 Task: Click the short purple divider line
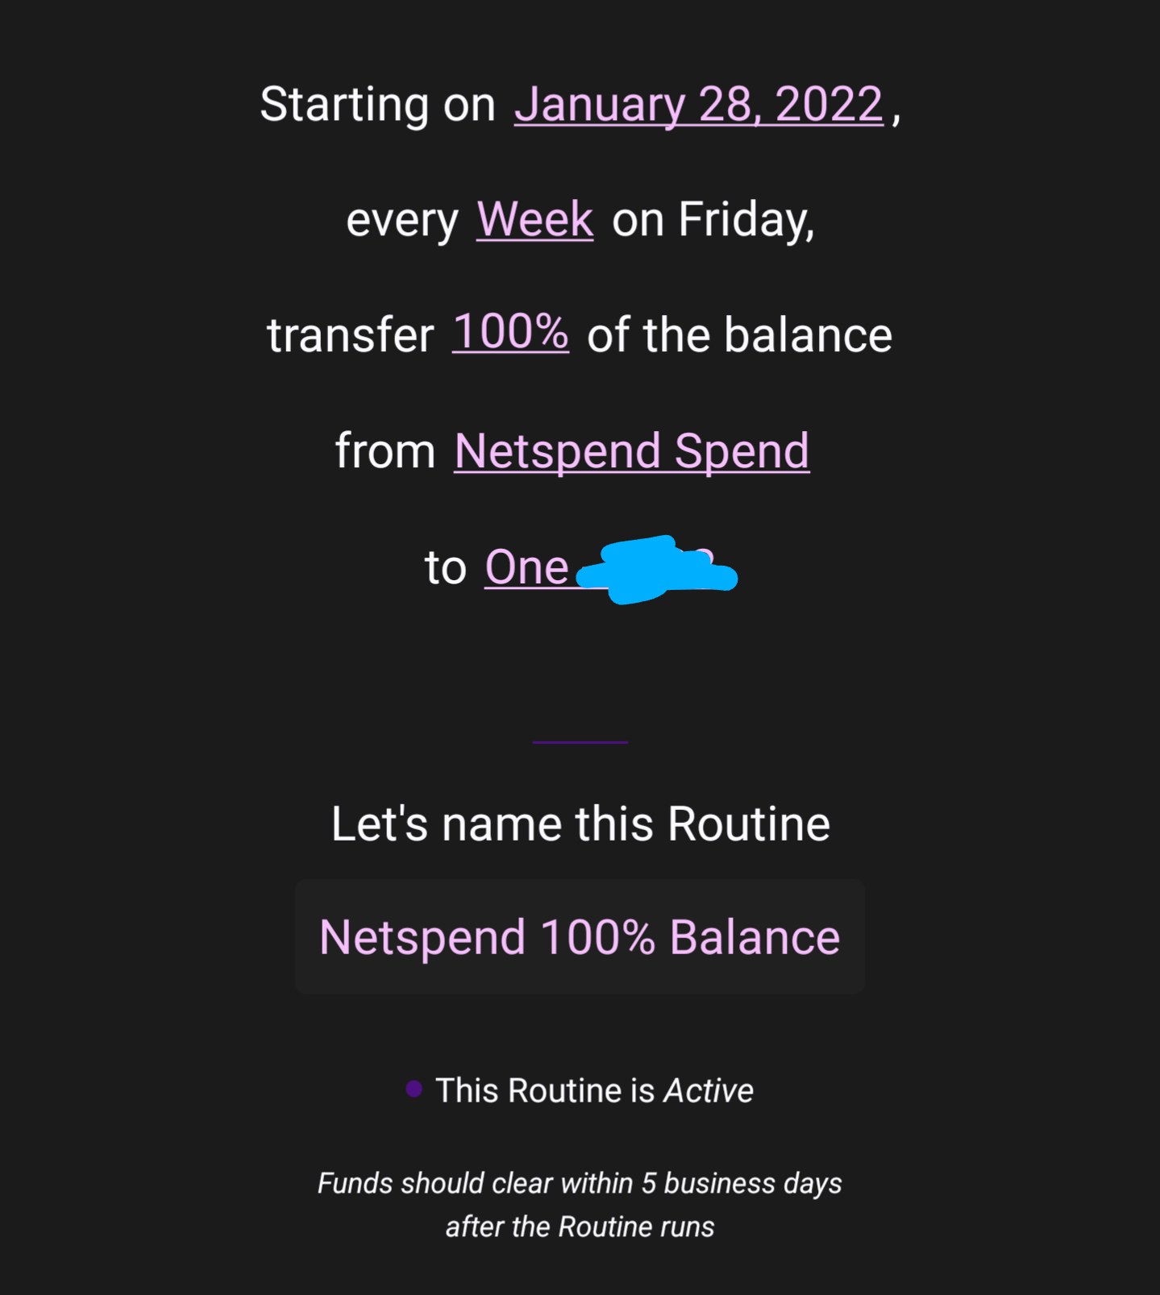coord(580,741)
